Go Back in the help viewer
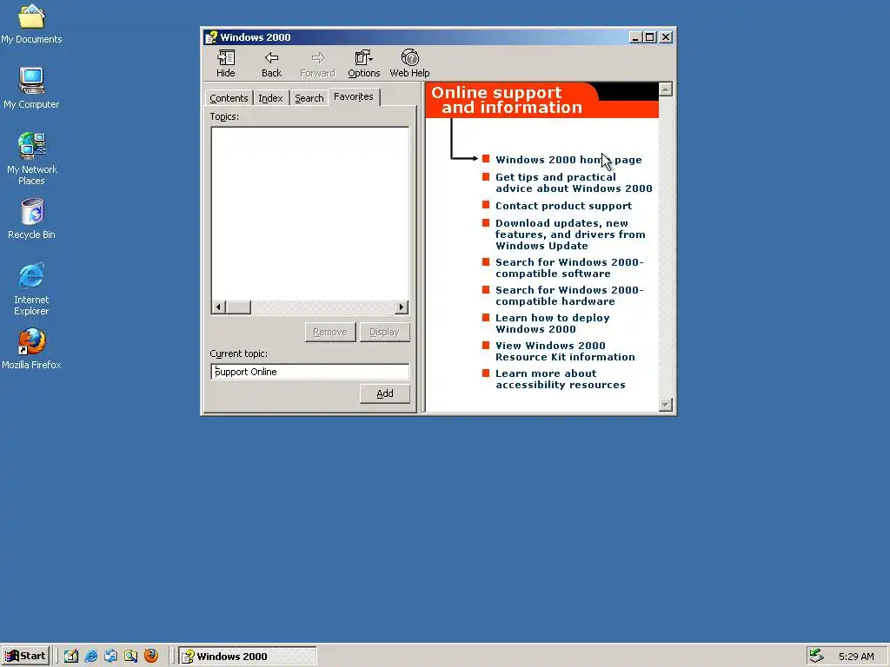The width and height of the screenshot is (890, 667). tap(271, 63)
